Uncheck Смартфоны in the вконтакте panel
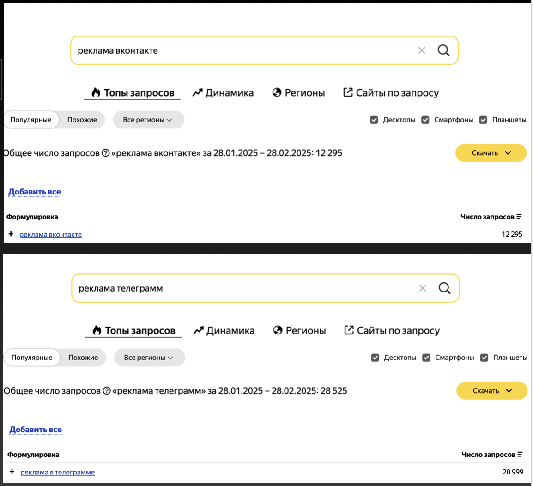This screenshot has width=533, height=486. tap(425, 120)
